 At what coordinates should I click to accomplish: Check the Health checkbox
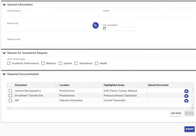[96, 63]
